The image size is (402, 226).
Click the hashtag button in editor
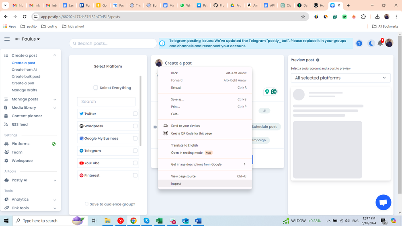coord(265,111)
